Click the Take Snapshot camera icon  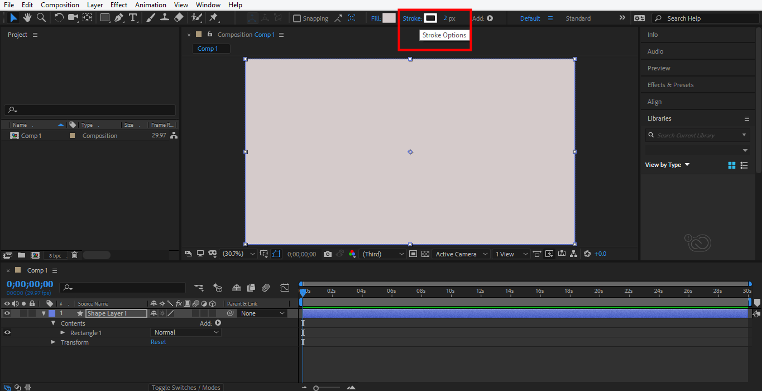[328, 254]
